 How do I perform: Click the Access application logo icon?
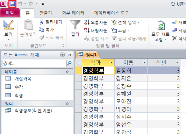(3, 4)
